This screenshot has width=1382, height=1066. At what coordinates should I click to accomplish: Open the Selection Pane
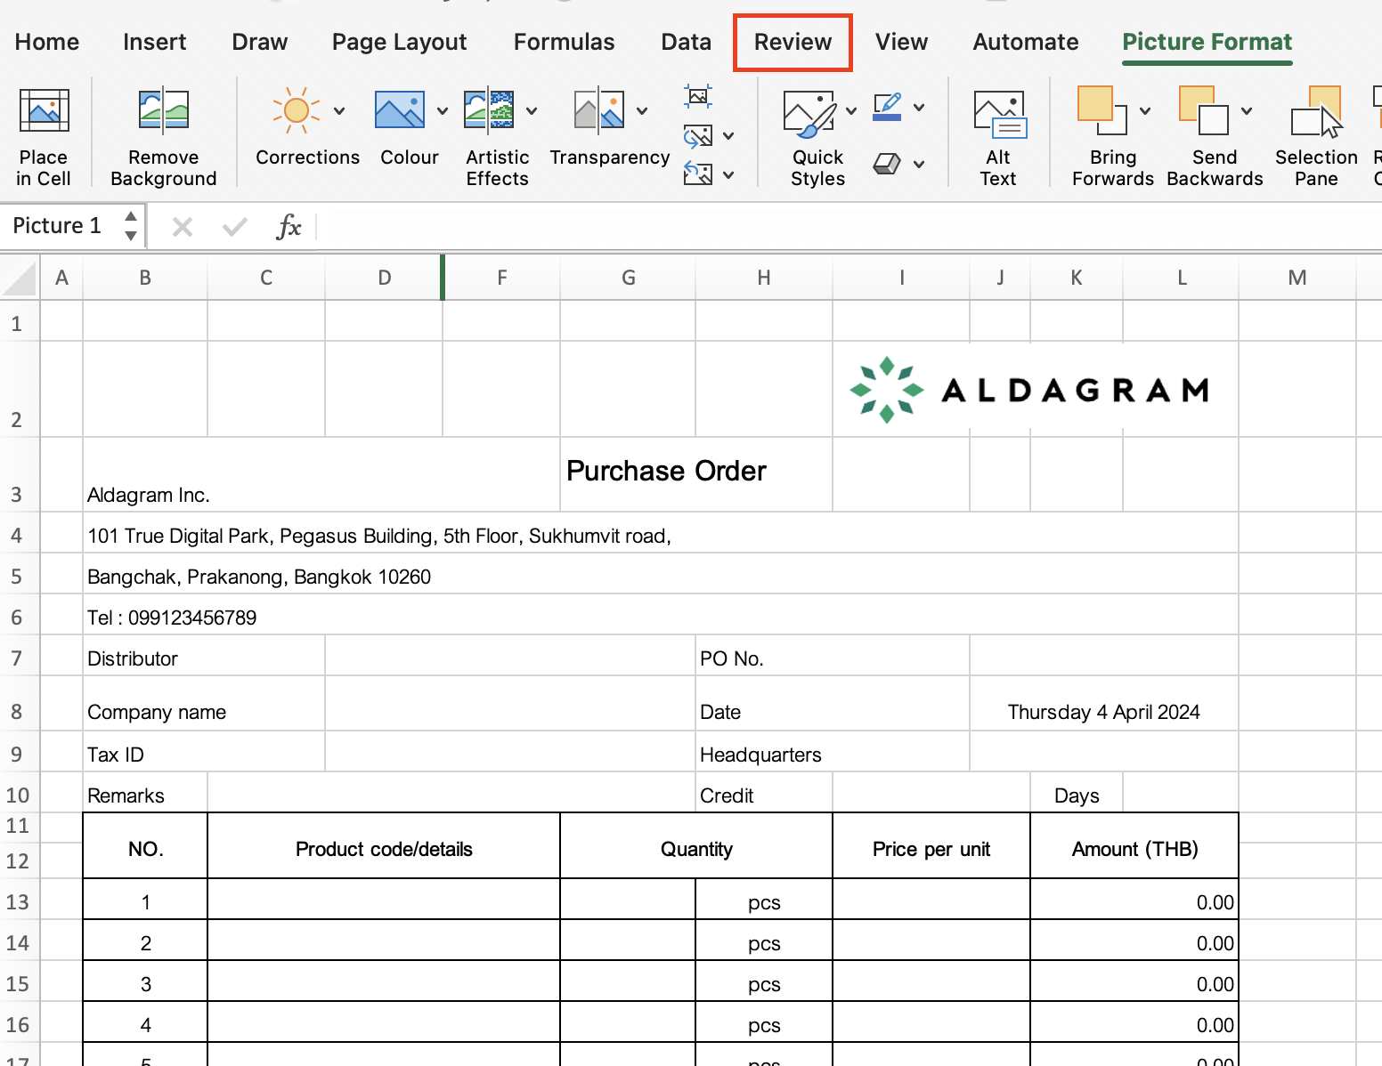[1315, 135]
